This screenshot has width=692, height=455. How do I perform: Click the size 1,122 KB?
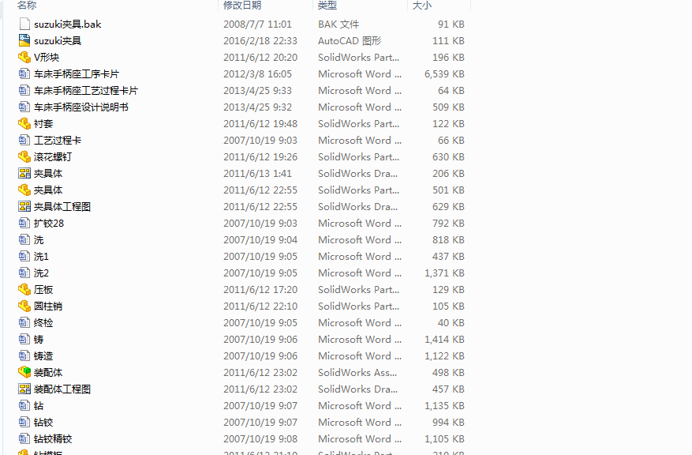pyautogui.click(x=444, y=355)
